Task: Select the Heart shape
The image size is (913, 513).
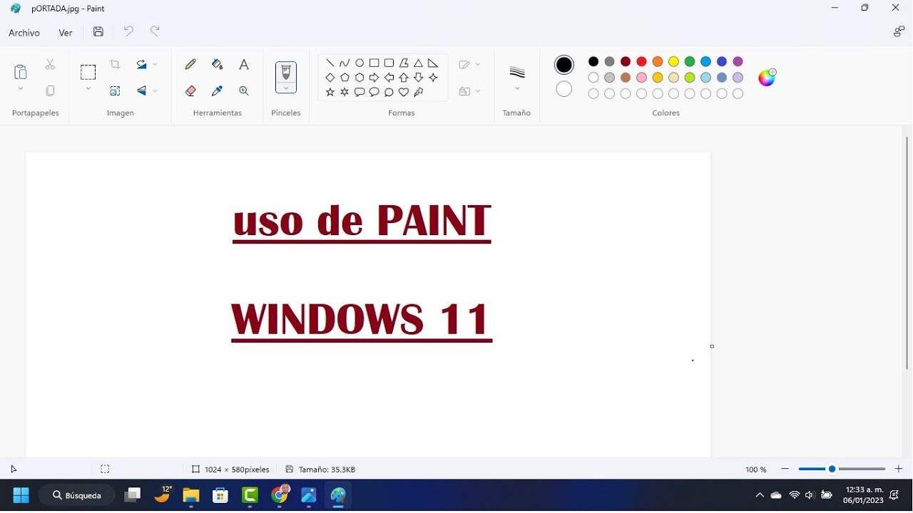Action: click(404, 93)
